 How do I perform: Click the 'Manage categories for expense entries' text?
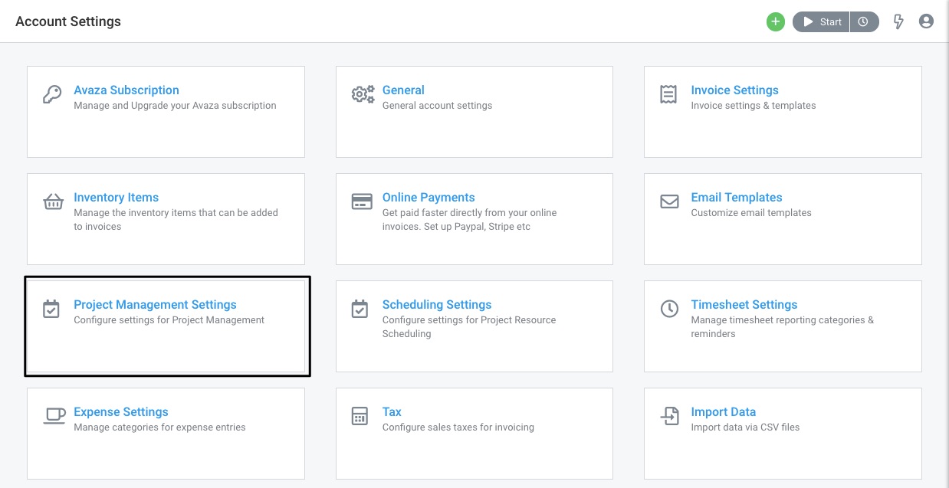159,427
